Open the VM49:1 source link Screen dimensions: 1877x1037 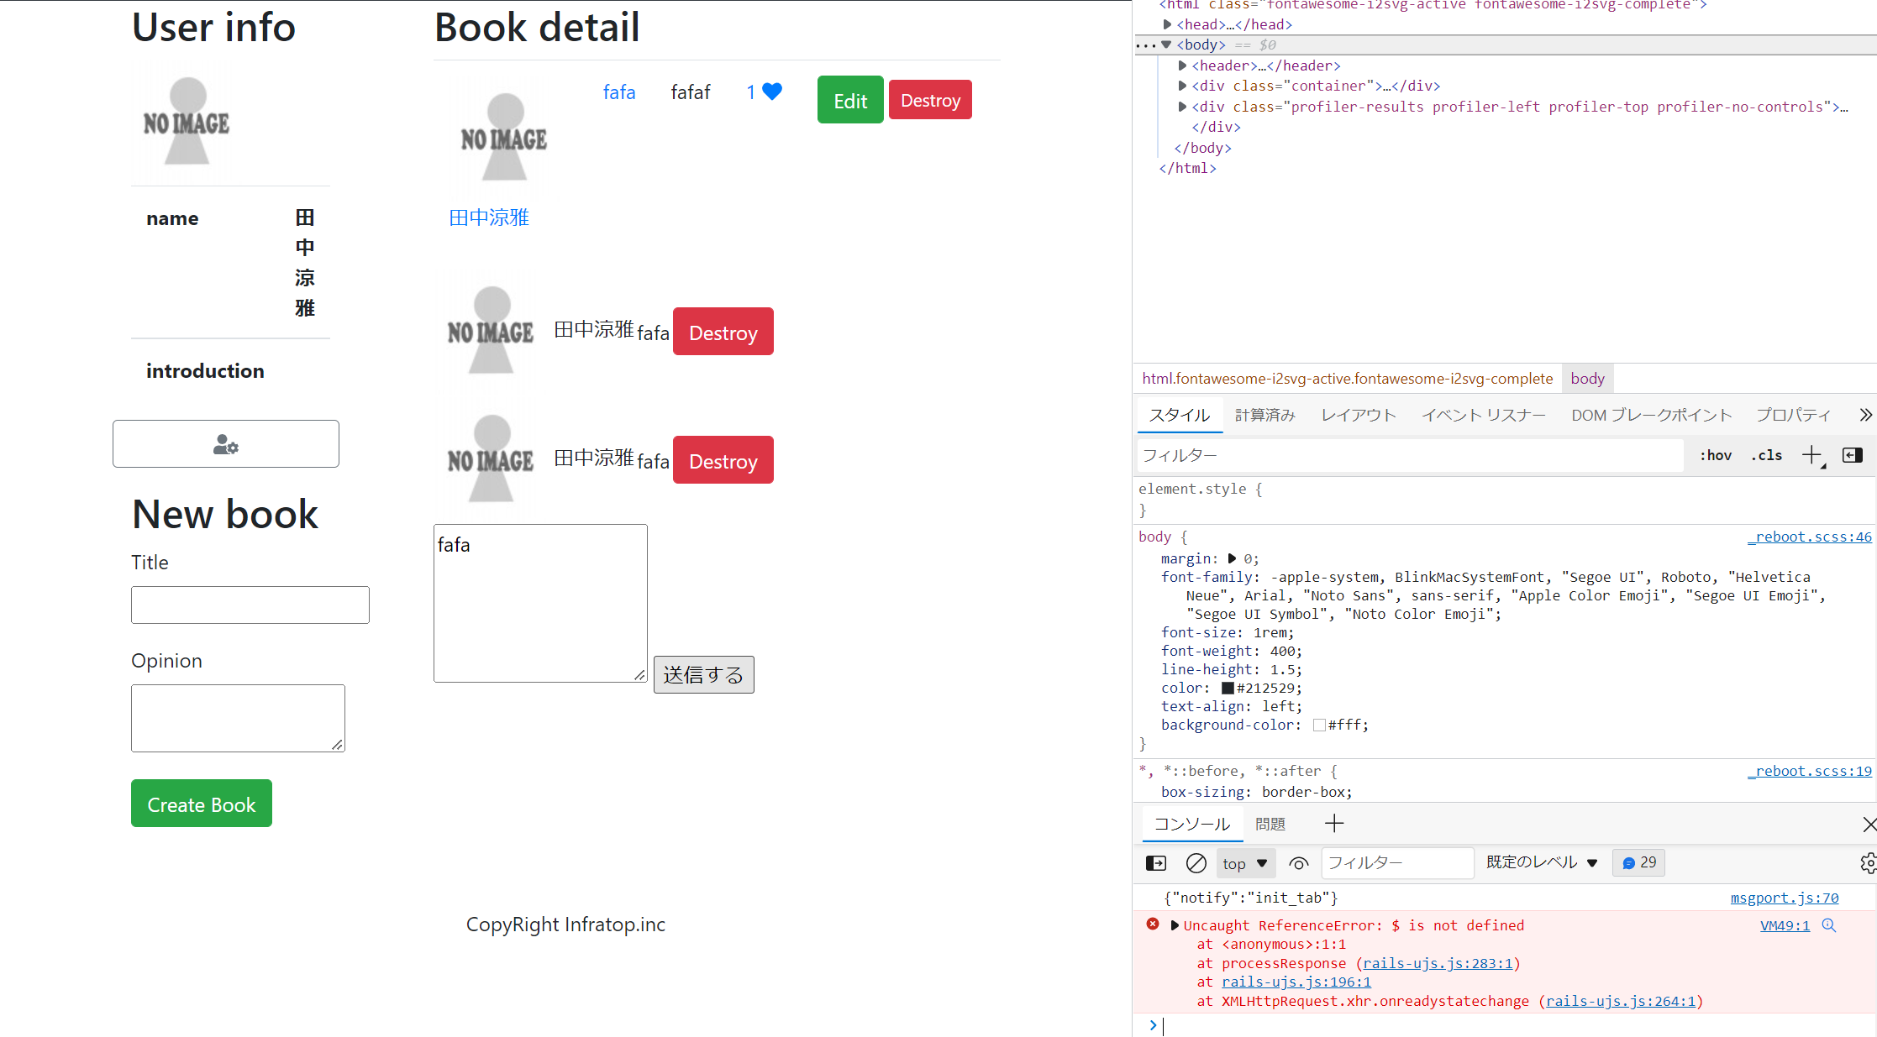[x=1785, y=925]
